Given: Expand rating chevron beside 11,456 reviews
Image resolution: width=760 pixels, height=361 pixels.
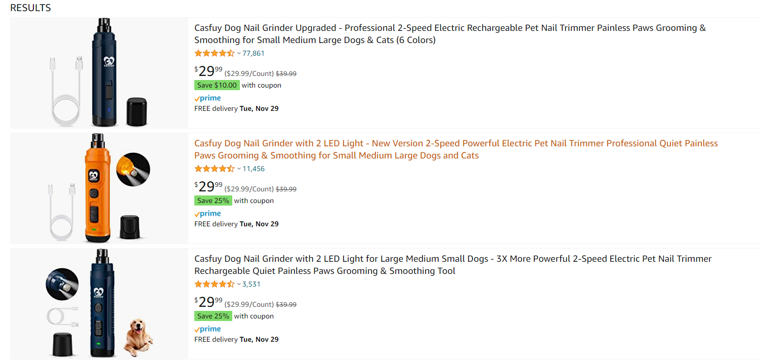Looking at the screenshot, I should [239, 169].
